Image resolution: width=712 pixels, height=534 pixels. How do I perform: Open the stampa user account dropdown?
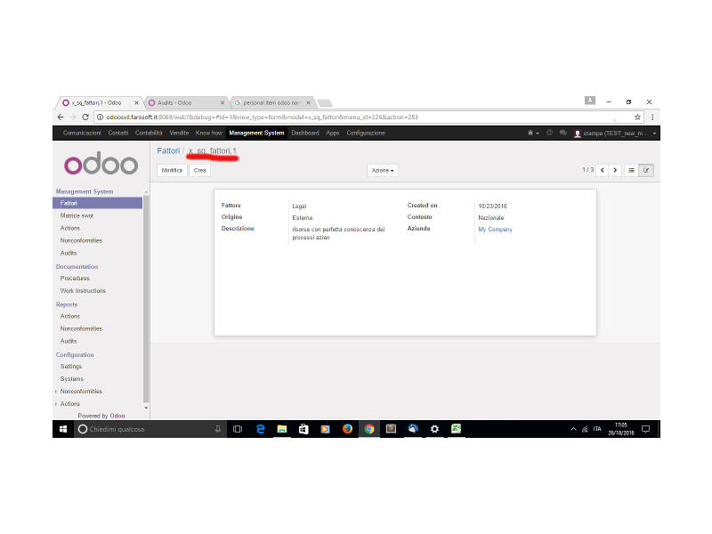point(615,133)
